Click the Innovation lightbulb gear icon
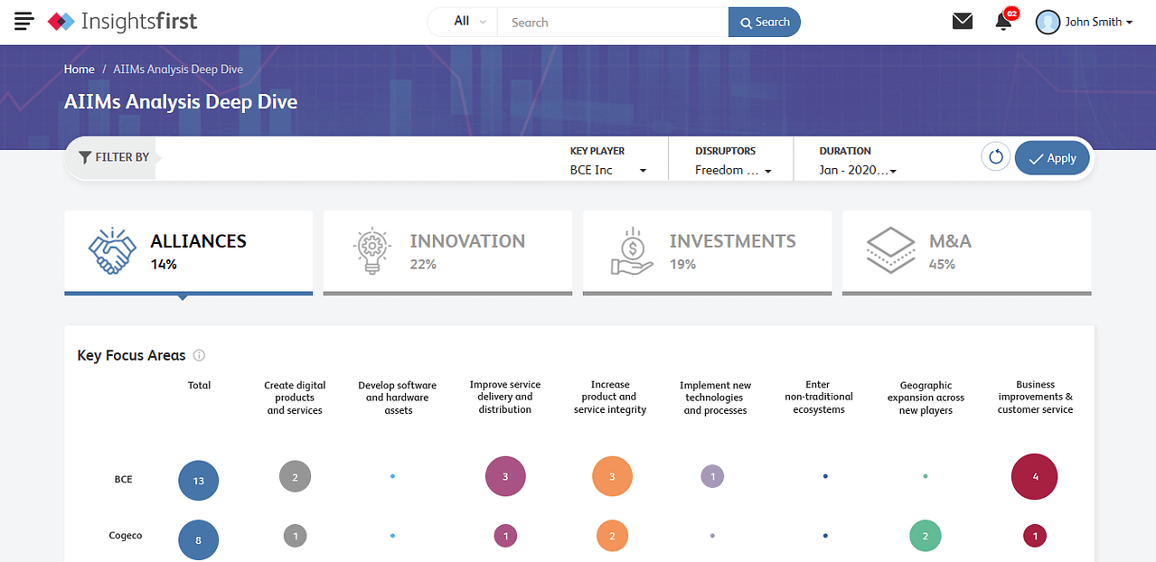Screen dimensions: 1156x562 [371, 251]
